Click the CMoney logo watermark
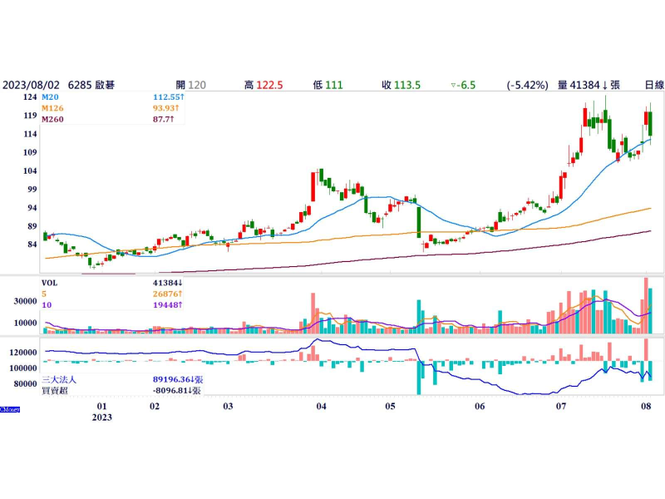Viewport: 665px width, 499px height. coord(11,409)
